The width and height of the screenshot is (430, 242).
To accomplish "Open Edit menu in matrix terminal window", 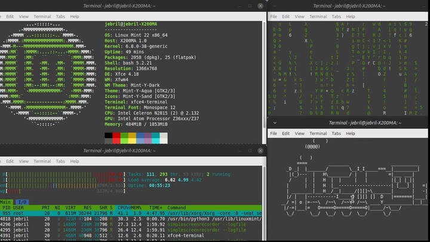I will click(285, 17).
